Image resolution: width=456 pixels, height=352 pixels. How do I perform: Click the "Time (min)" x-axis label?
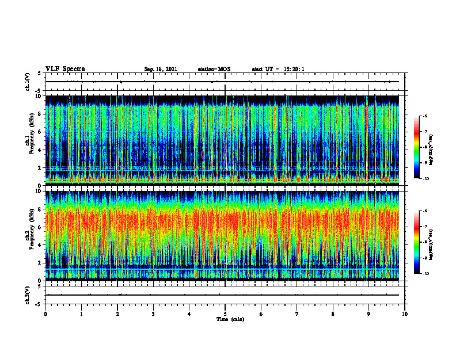(230, 319)
